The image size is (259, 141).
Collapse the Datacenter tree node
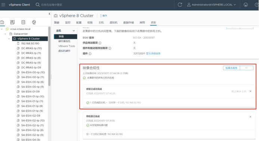coord(6,34)
